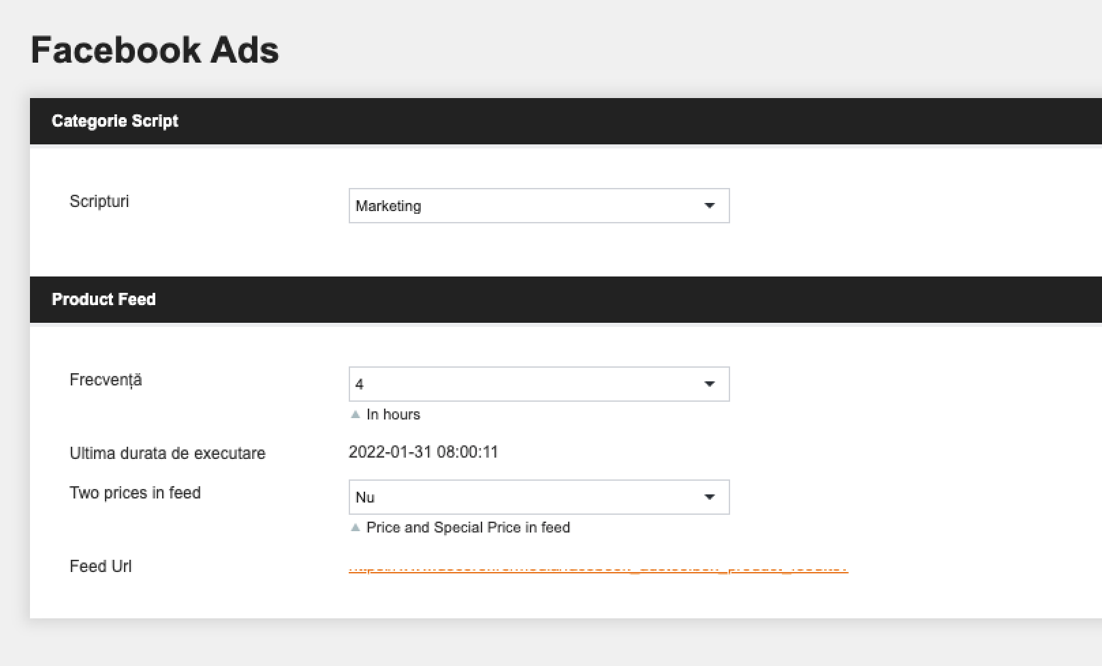Screen dimensions: 1102x666
Task: Click the Facebook Ads page title
Action: (155, 50)
